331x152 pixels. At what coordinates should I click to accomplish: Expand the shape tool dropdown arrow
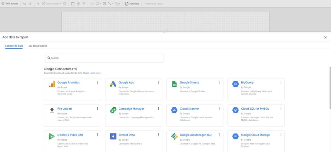tap(120, 4)
